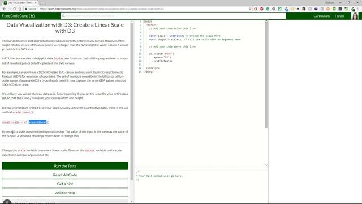
Task: Click the Windows user name label in title bar
Action: pos(329,2)
